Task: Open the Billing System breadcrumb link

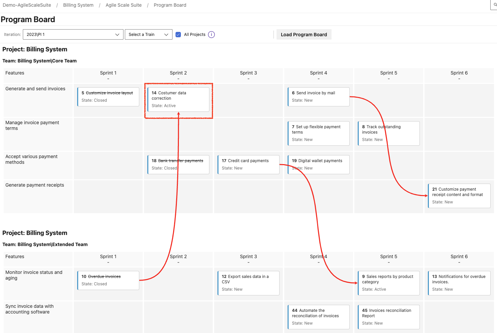Action: tap(78, 5)
